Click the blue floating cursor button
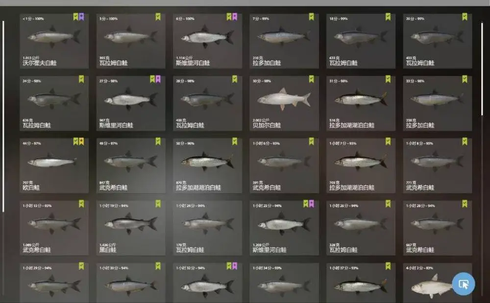 pyautogui.click(x=464, y=283)
